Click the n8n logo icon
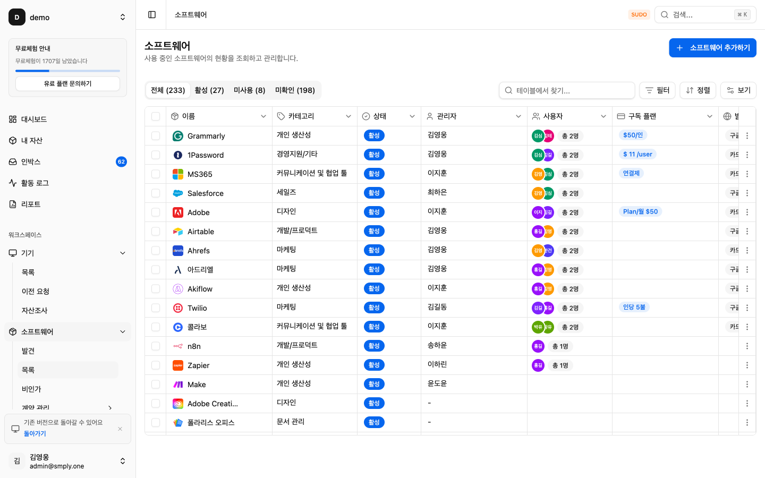Screen dimensions: 765x478 [x=178, y=346]
